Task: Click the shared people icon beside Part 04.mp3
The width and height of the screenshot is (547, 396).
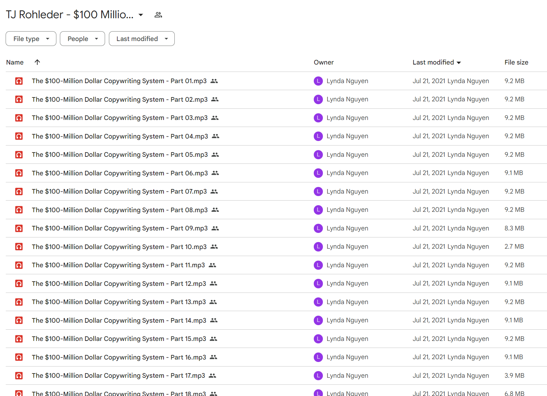Action: [x=216, y=136]
